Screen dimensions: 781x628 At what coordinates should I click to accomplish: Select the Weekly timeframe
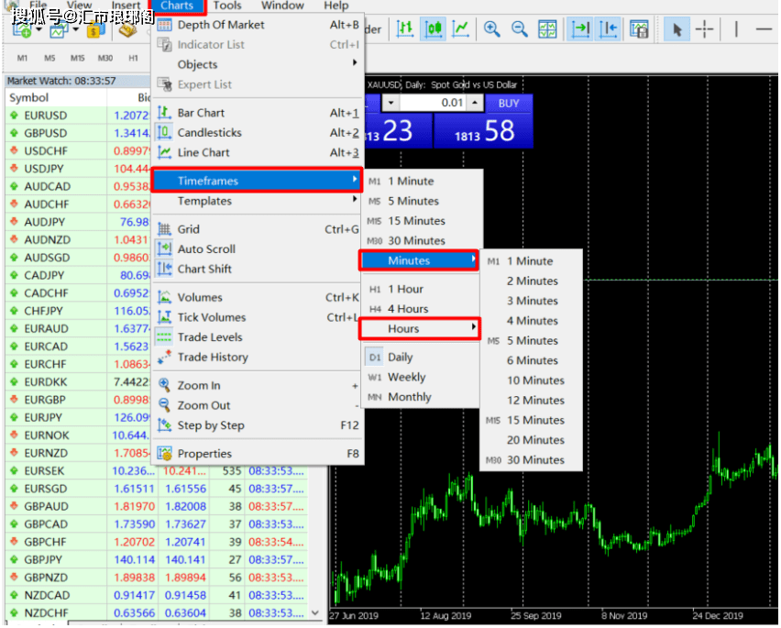421,377
